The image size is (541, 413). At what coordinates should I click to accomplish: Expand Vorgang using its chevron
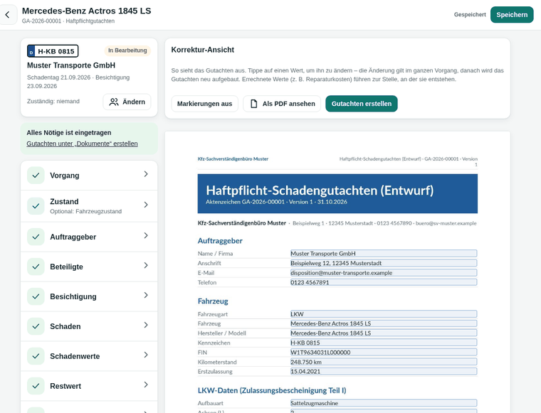coord(146,174)
